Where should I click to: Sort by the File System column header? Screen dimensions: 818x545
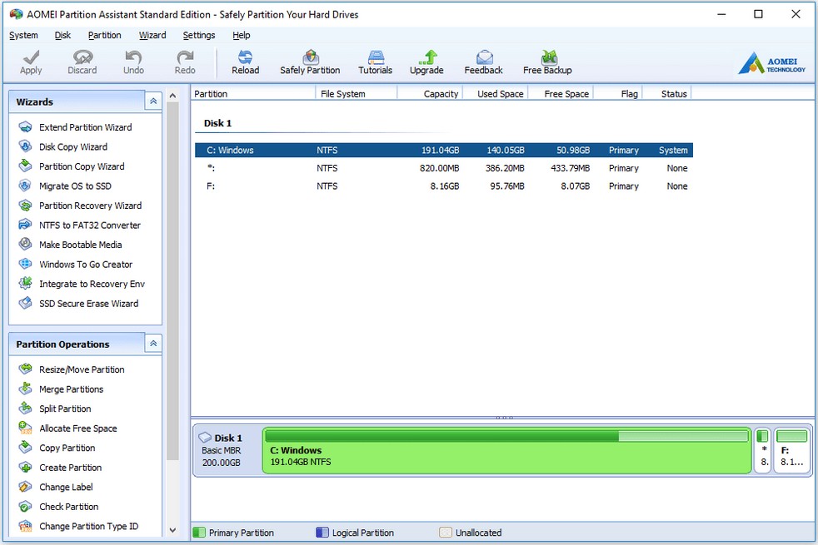click(x=357, y=94)
